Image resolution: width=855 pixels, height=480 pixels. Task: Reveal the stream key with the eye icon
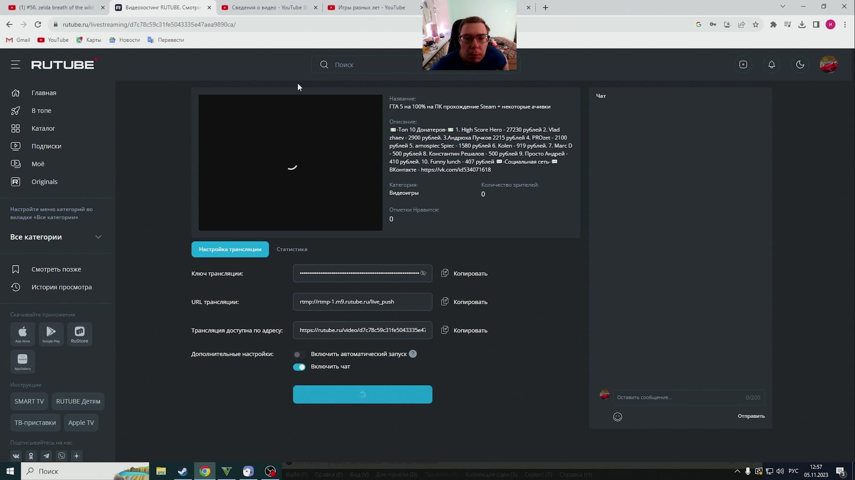pyautogui.click(x=423, y=273)
